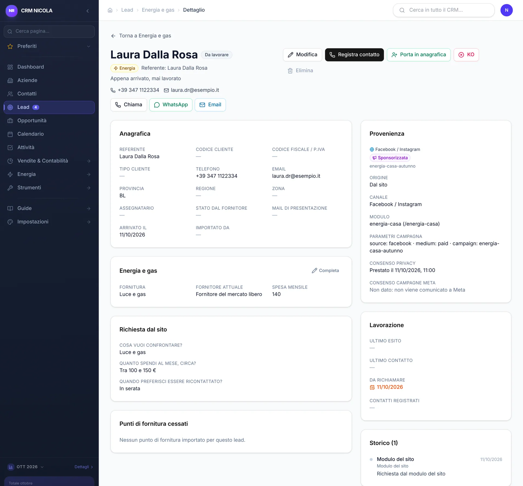Click the Modifica button
523x486 pixels.
(302, 55)
